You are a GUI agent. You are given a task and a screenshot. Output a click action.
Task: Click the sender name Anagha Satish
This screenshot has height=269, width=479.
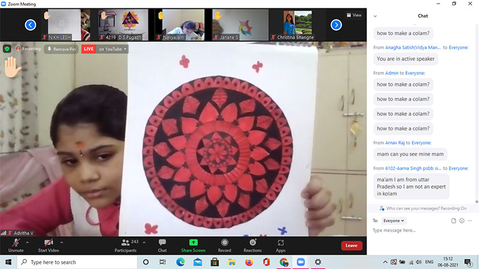coord(413,48)
